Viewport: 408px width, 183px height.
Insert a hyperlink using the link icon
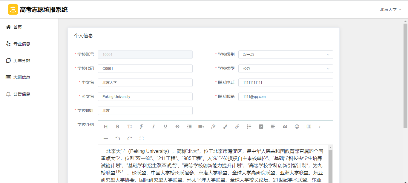(x=237, y=127)
